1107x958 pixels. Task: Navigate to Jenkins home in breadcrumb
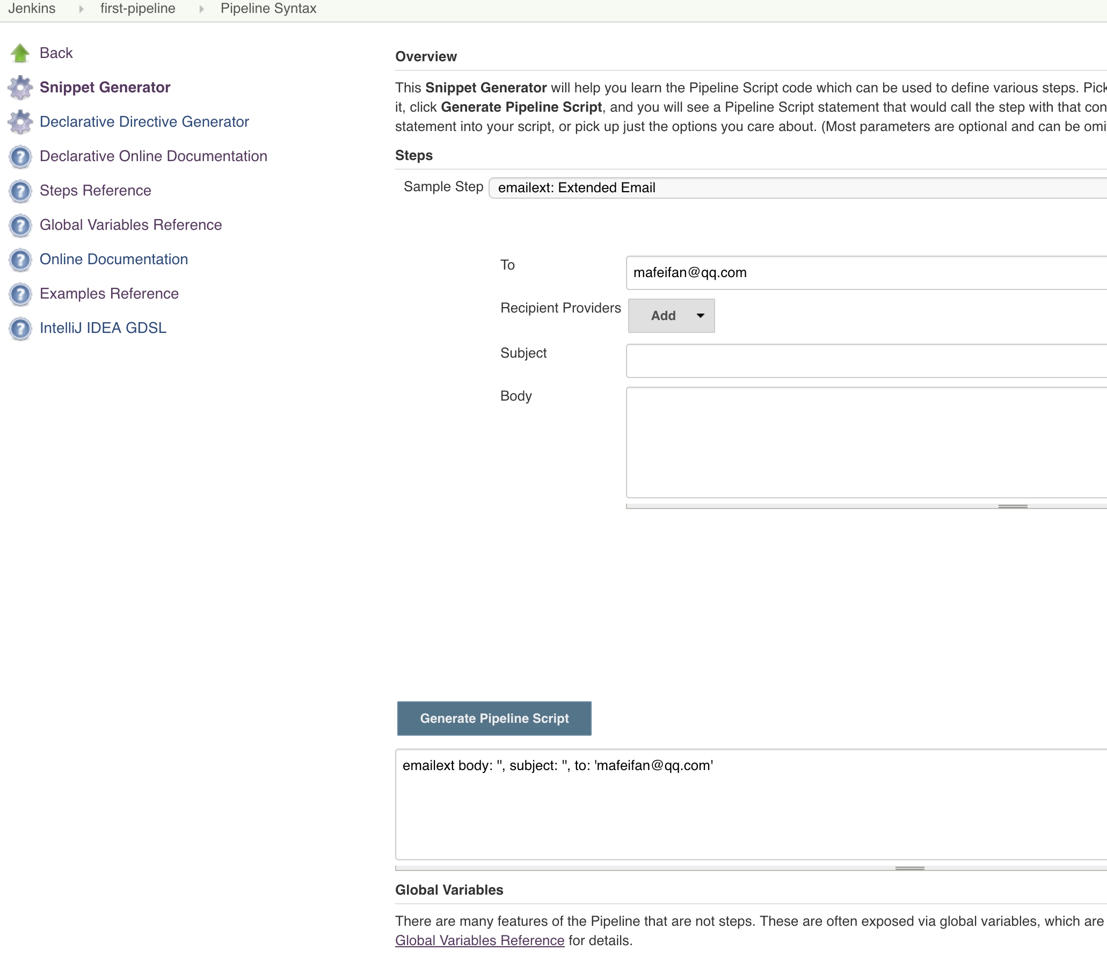click(x=32, y=9)
